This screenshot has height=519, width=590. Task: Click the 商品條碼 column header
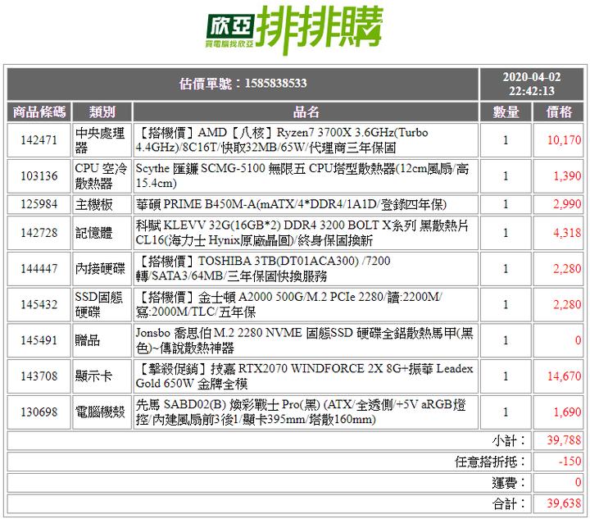point(39,112)
